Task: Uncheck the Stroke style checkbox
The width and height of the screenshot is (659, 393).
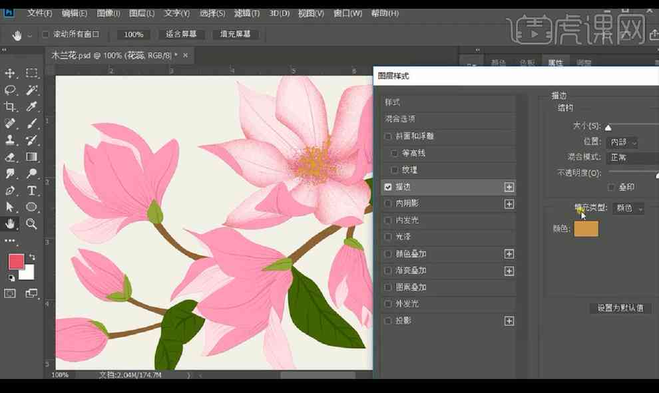Action: tap(388, 187)
